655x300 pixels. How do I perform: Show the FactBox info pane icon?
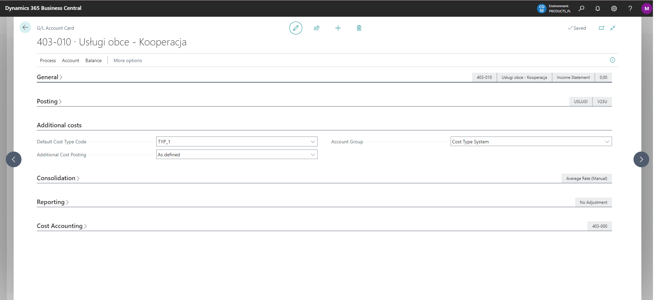click(612, 60)
